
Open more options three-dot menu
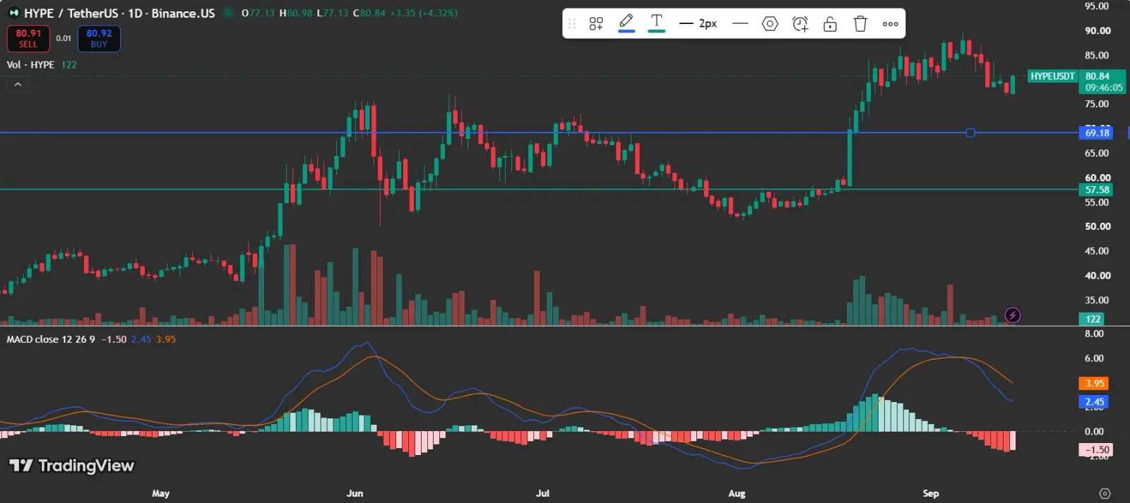point(891,24)
